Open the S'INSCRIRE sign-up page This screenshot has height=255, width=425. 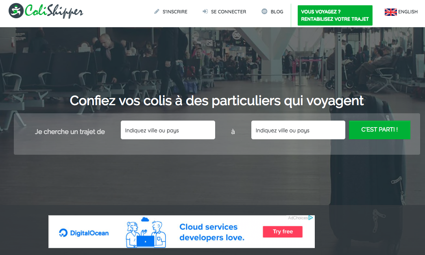(x=175, y=12)
